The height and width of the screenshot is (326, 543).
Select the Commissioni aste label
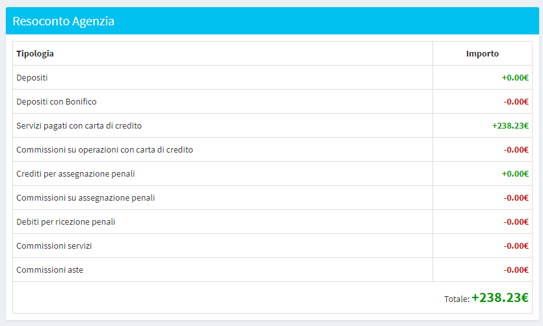point(50,270)
